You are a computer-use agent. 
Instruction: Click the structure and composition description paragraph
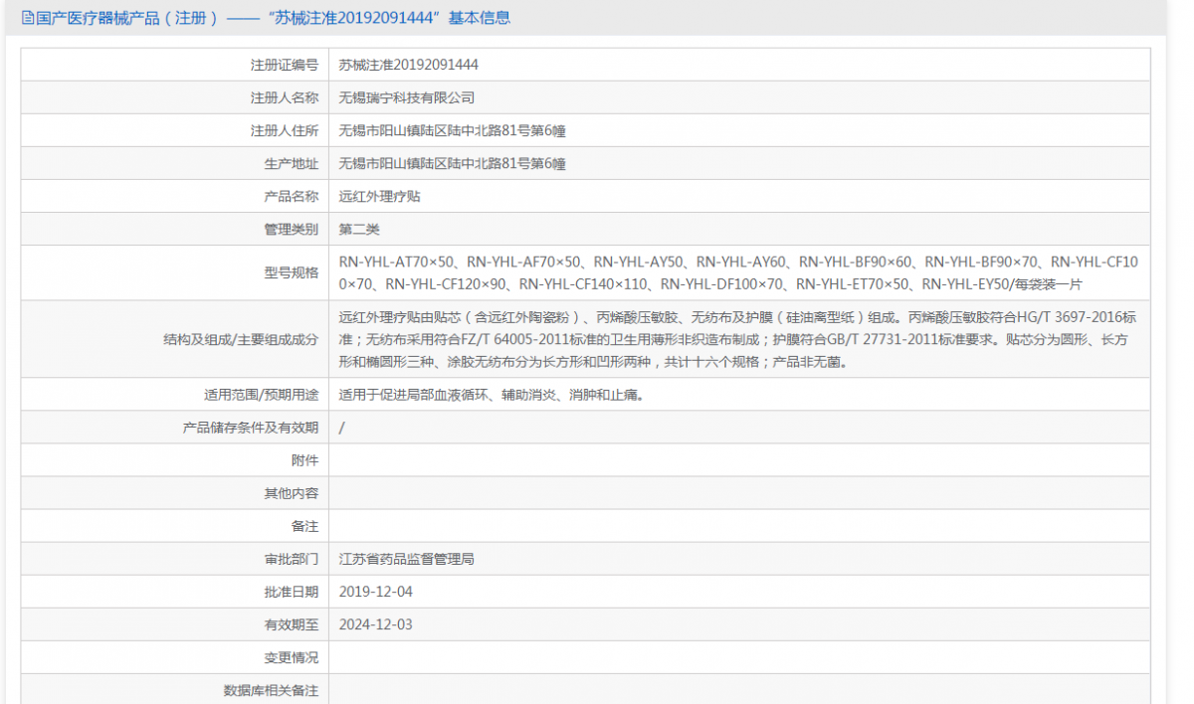737,339
